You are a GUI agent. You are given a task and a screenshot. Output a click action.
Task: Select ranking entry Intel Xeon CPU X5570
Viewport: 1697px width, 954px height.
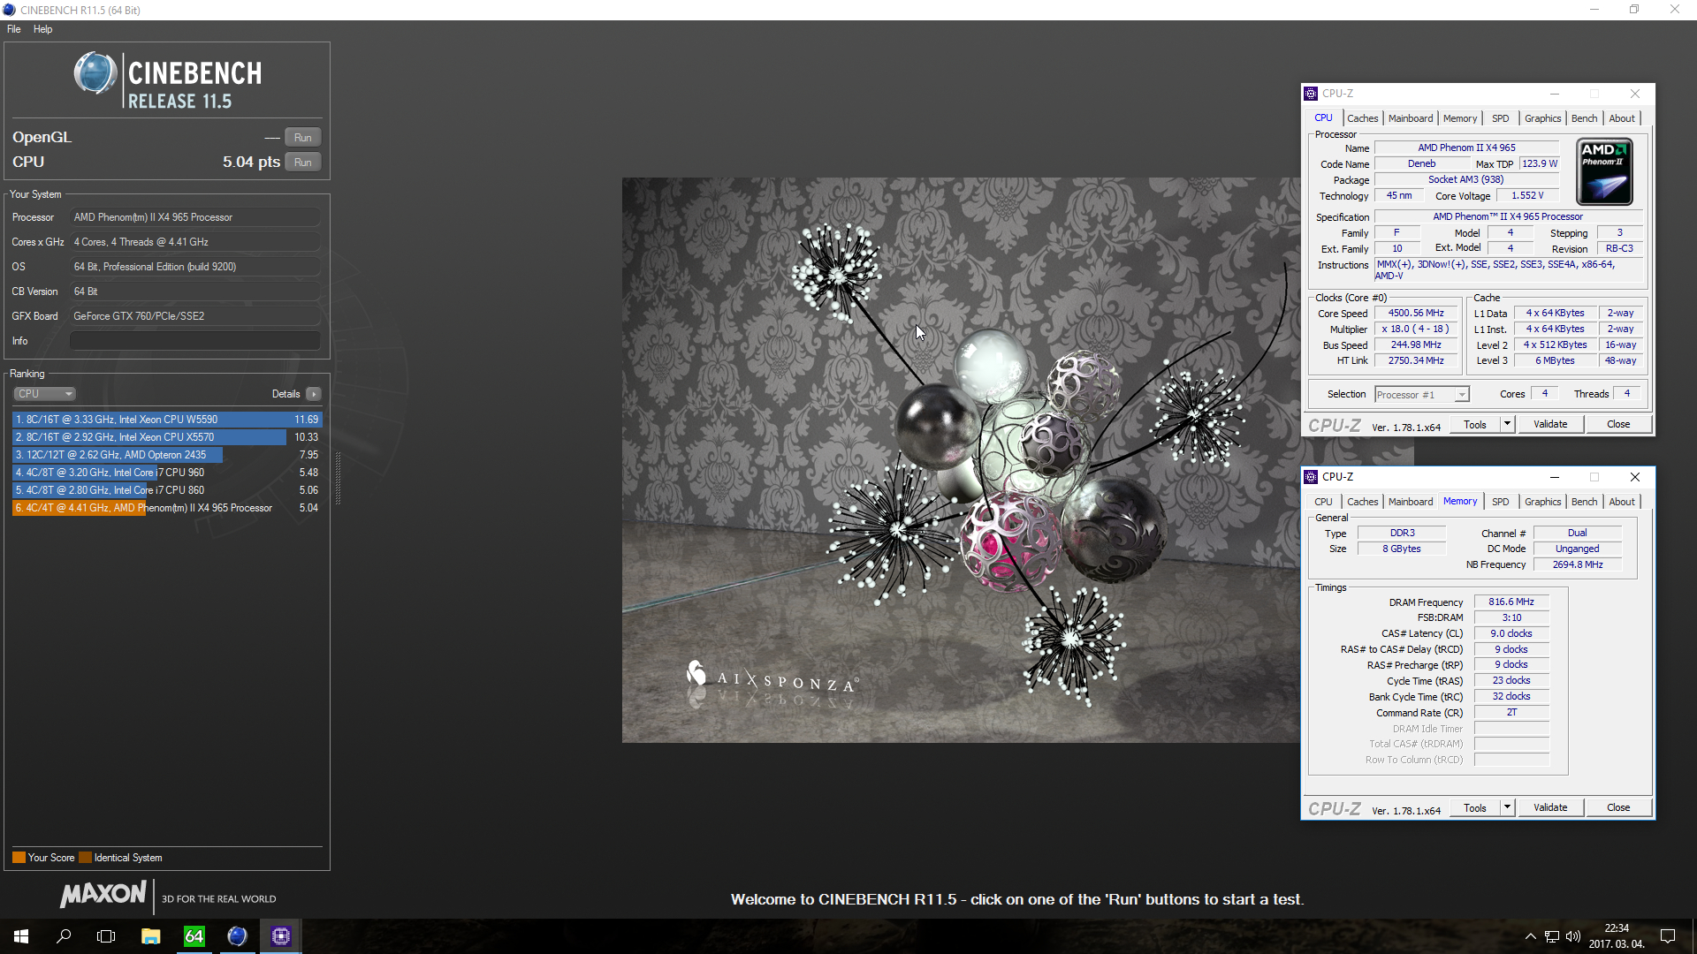coord(167,437)
